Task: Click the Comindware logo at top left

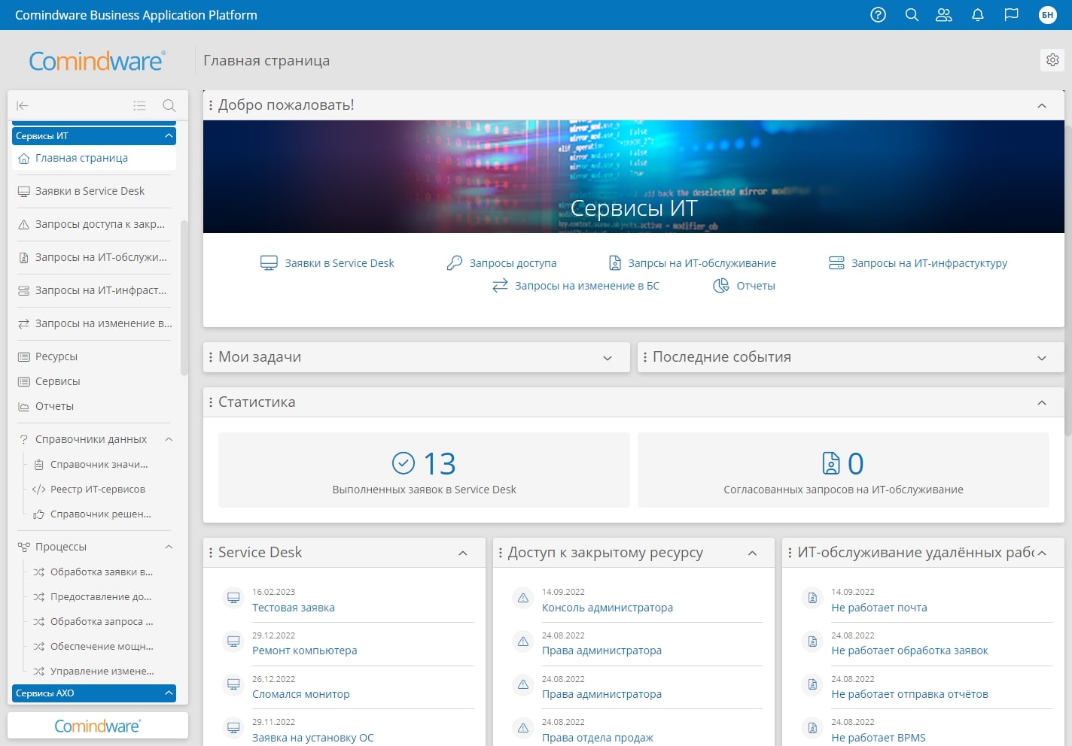Action: pyautogui.click(x=97, y=61)
